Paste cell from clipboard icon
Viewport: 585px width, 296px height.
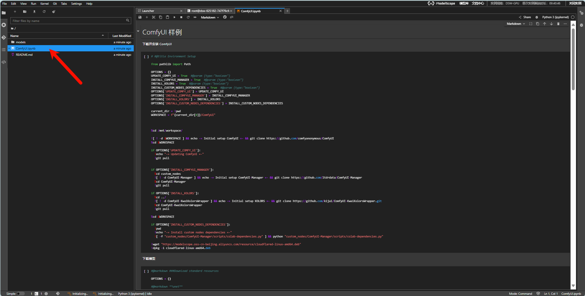[x=168, y=17]
